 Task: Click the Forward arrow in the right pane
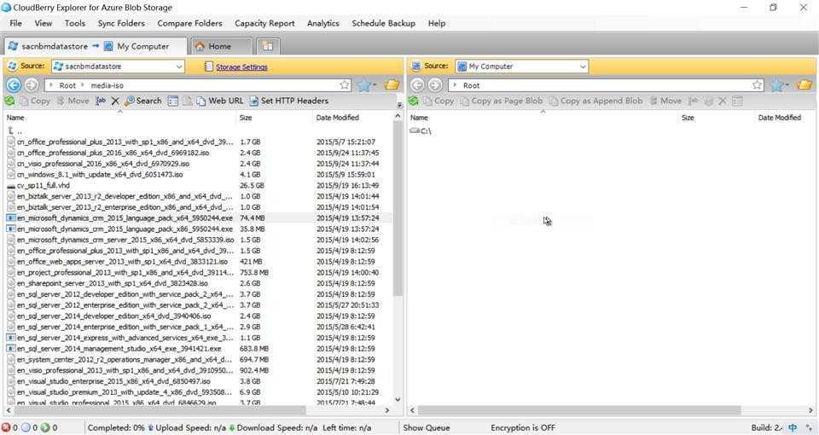434,85
